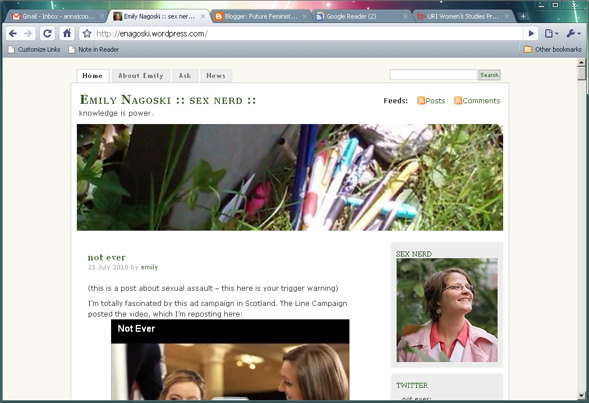Click the Reload page icon
The width and height of the screenshot is (589, 403).
tap(48, 34)
